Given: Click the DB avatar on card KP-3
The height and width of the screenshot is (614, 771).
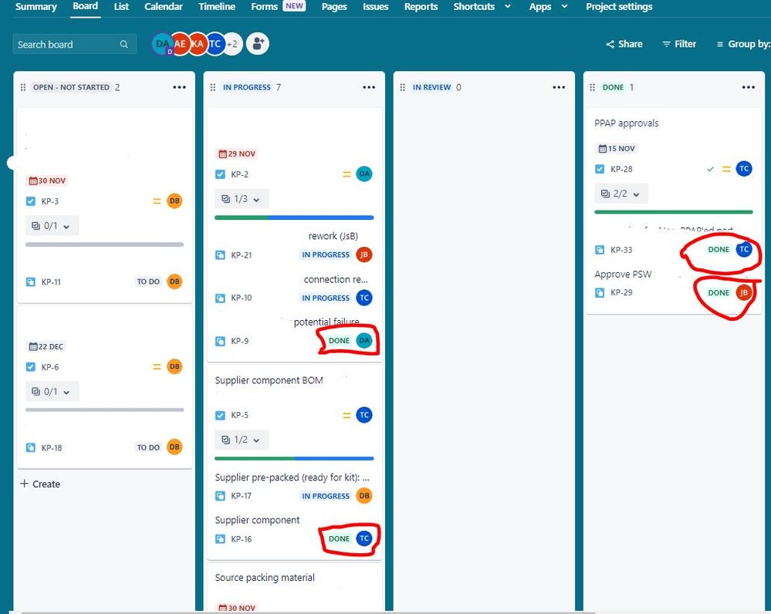Looking at the screenshot, I should coord(174,201).
